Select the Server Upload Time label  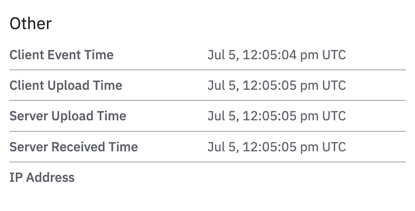68,116
